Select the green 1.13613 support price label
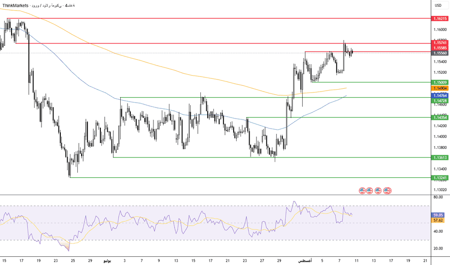Image resolution: width=450 pixels, height=265 pixels. [x=440, y=158]
